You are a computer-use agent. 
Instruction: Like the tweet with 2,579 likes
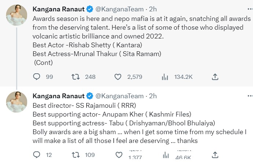[x=118, y=77]
